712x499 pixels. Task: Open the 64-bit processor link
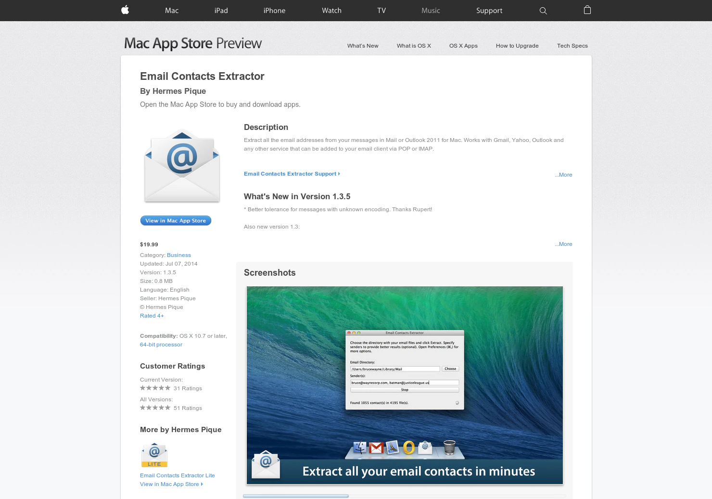(x=161, y=345)
